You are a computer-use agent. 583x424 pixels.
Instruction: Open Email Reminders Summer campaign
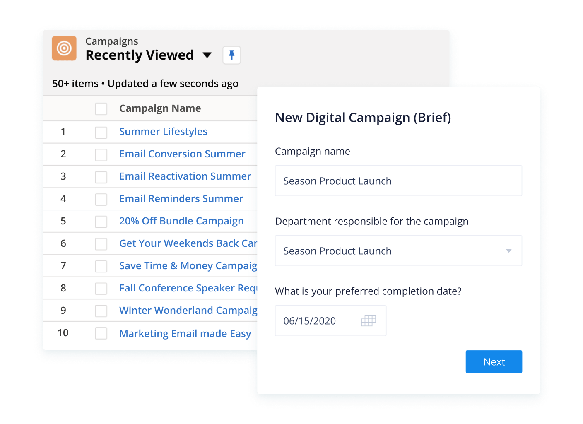tap(181, 199)
